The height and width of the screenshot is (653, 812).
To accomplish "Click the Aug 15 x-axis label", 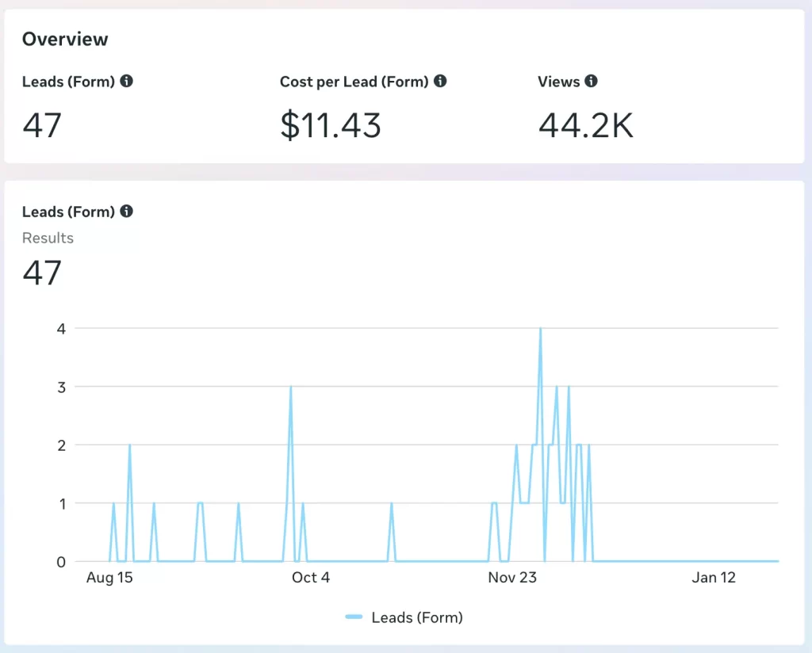I will [x=109, y=578].
